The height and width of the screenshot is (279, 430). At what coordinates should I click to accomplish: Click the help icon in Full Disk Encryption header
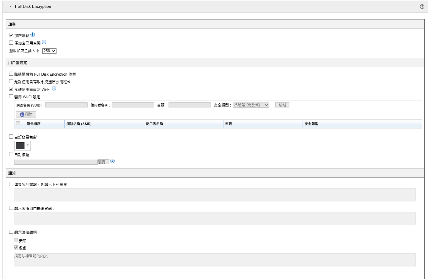[x=422, y=7]
